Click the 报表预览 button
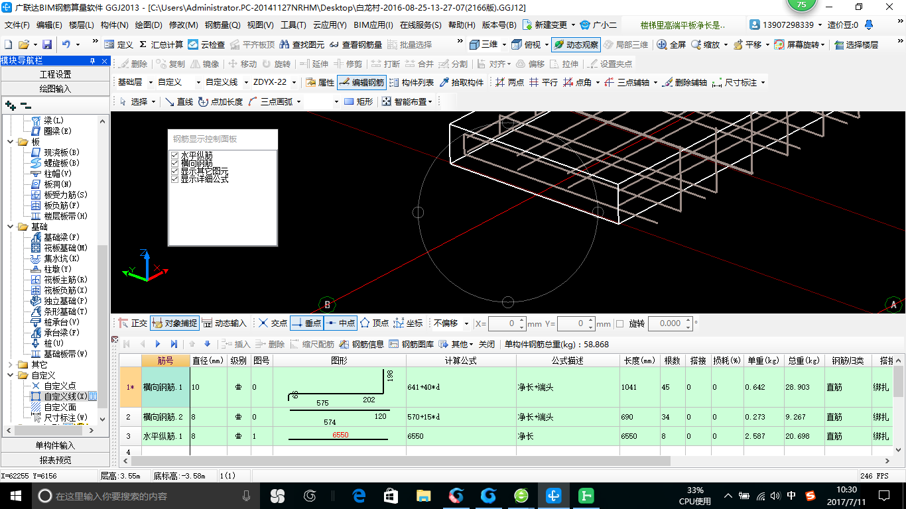This screenshot has width=906, height=509. 55,459
